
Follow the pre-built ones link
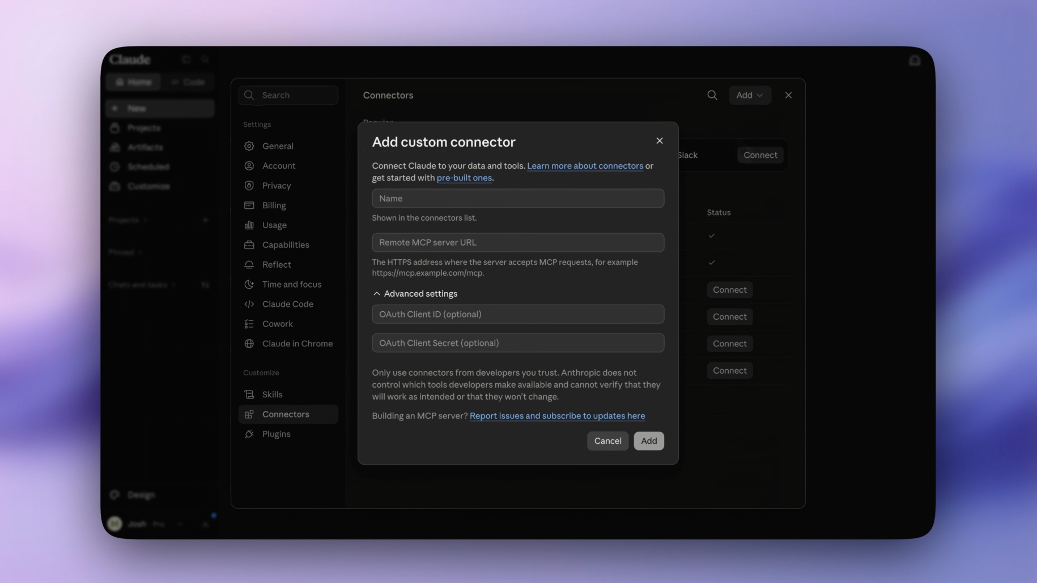click(x=464, y=178)
